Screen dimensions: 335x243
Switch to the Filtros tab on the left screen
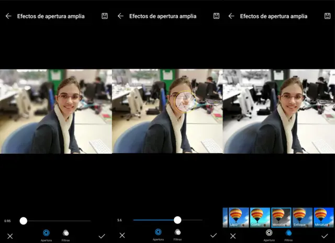tap(65, 234)
